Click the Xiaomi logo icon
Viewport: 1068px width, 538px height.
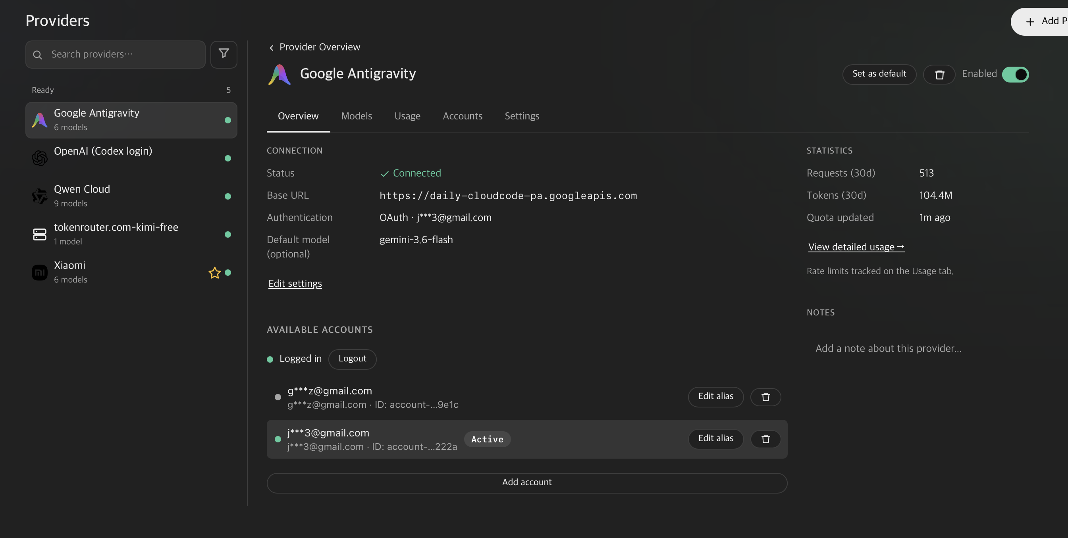40,273
